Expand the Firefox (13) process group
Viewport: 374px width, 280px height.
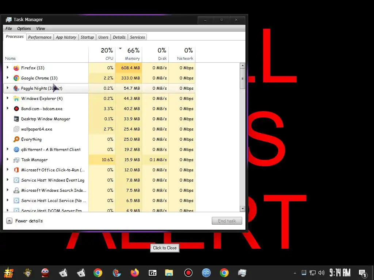coord(8,67)
